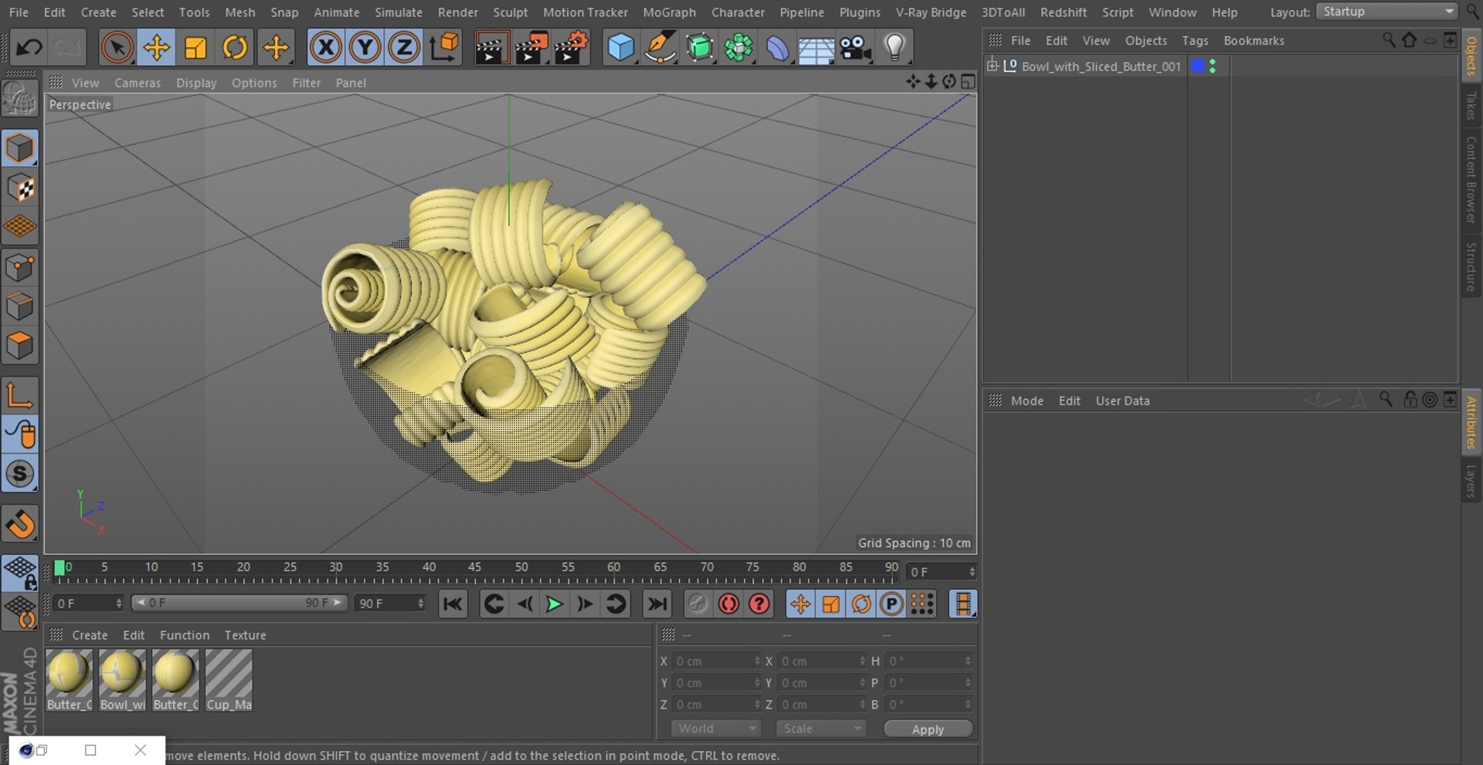Open the MoGraph menu
The image size is (1483, 765).
point(669,12)
